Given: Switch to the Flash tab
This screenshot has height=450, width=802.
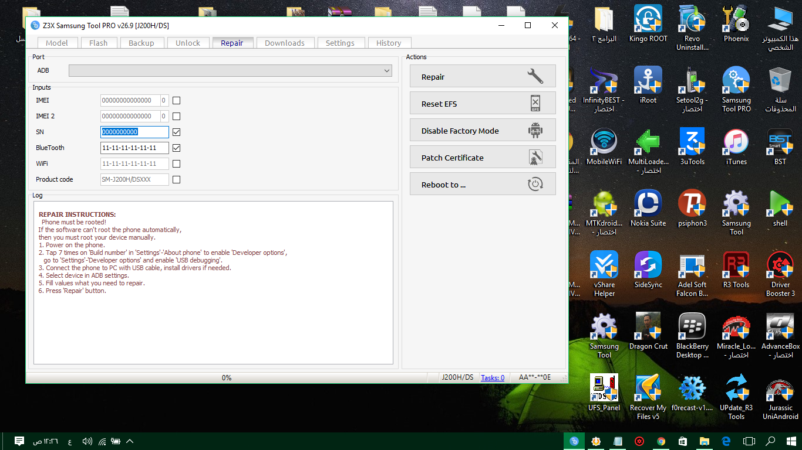Looking at the screenshot, I should click(98, 43).
